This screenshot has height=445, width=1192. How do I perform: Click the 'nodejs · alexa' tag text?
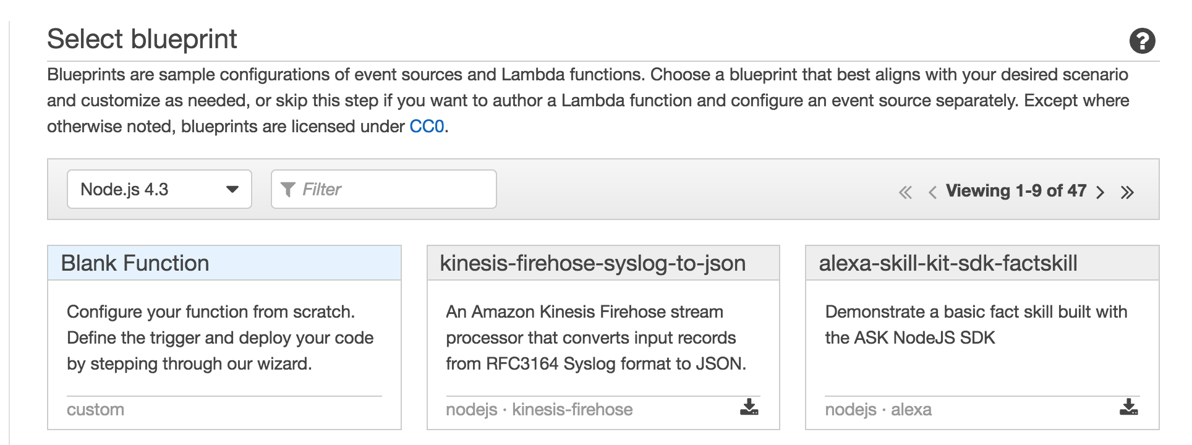878,409
